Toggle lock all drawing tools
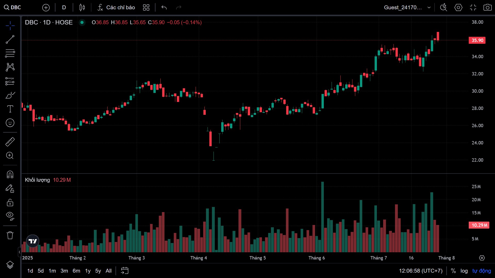Viewport: 495px width, 278px height. tap(10, 203)
